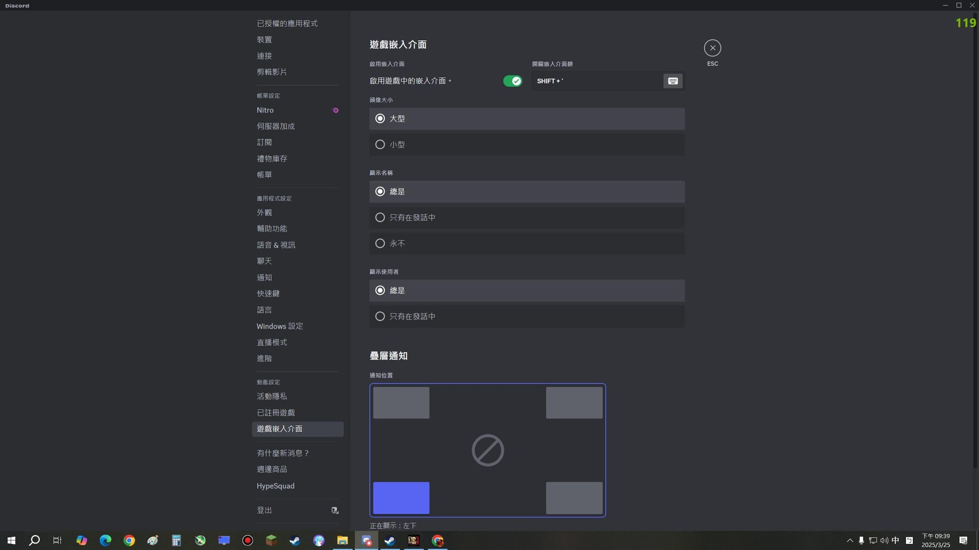979x550 pixels.
Task: Open Nitro settings page
Action: coord(297,110)
